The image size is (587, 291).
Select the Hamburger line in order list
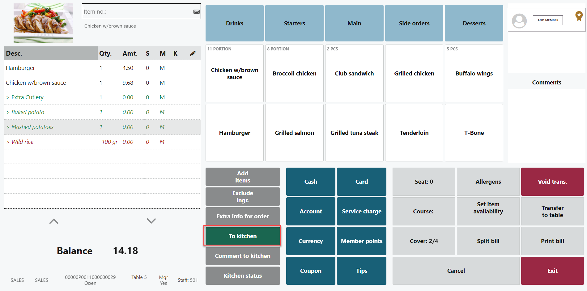[20, 68]
